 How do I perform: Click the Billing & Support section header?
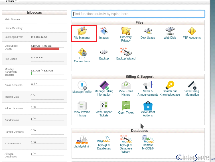[x=138, y=77]
